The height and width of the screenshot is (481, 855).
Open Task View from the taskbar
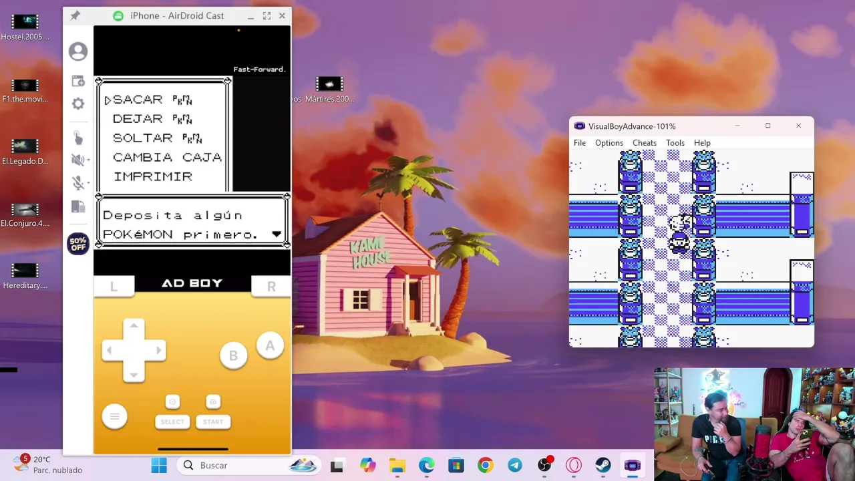pyautogui.click(x=337, y=466)
